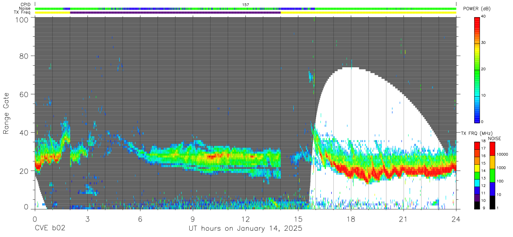Click the purple segment of the TX Freq strip
513x237 pixels.
(175, 13)
